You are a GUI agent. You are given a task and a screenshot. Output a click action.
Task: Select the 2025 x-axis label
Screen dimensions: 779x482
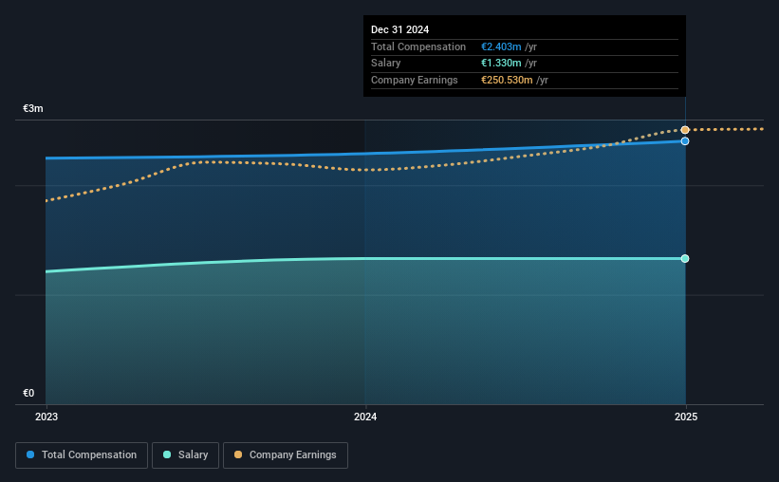(686, 417)
